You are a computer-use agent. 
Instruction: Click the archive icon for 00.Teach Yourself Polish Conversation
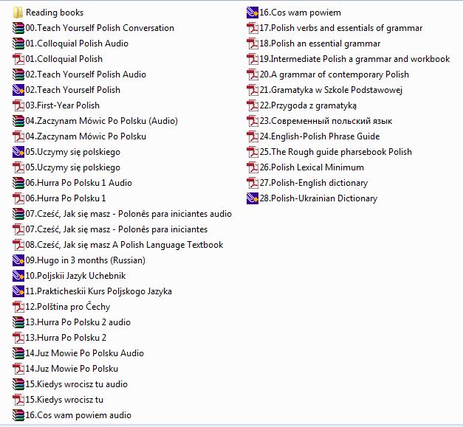click(18, 28)
